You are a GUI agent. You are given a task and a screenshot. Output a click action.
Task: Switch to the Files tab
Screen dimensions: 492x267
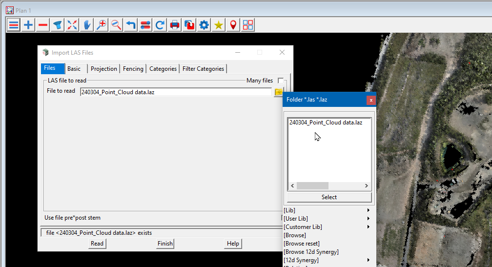[x=52, y=68]
